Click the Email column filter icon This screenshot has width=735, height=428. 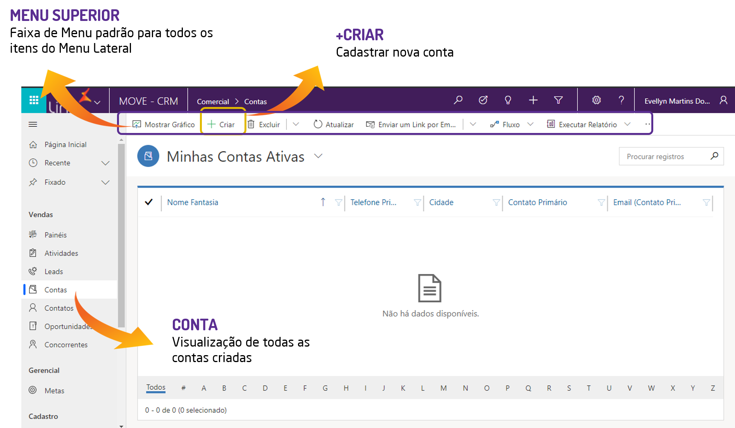706,202
